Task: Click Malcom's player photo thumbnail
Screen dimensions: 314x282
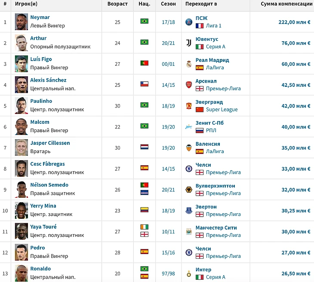Action: point(22,127)
